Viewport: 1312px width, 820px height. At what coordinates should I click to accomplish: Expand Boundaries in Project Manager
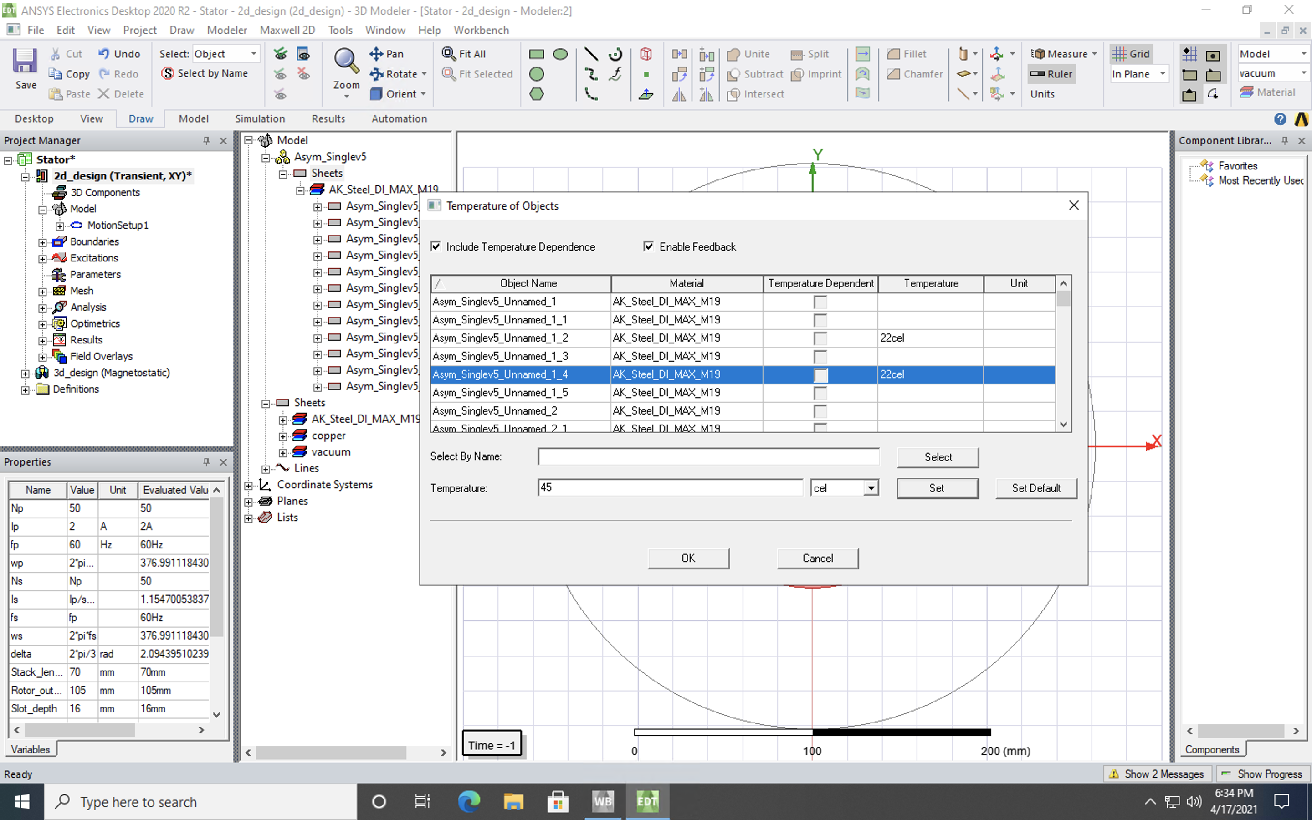tap(42, 242)
